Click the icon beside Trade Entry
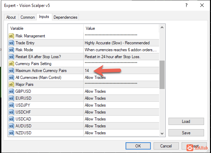Viewport: 211px width, 153px height. (11, 43)
